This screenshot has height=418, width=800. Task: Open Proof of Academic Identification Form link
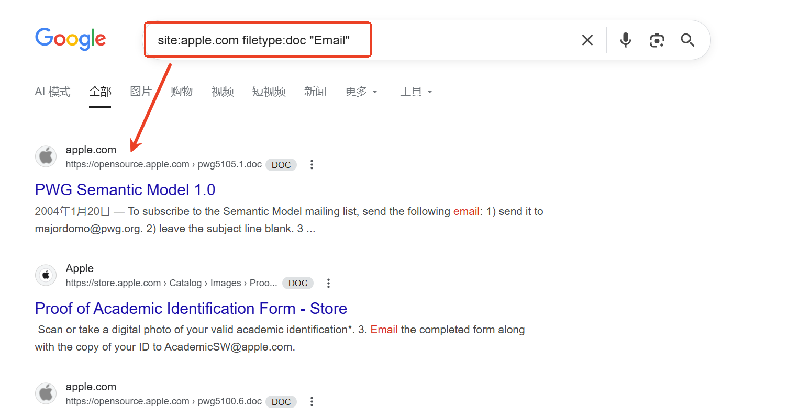click(191, 308)
